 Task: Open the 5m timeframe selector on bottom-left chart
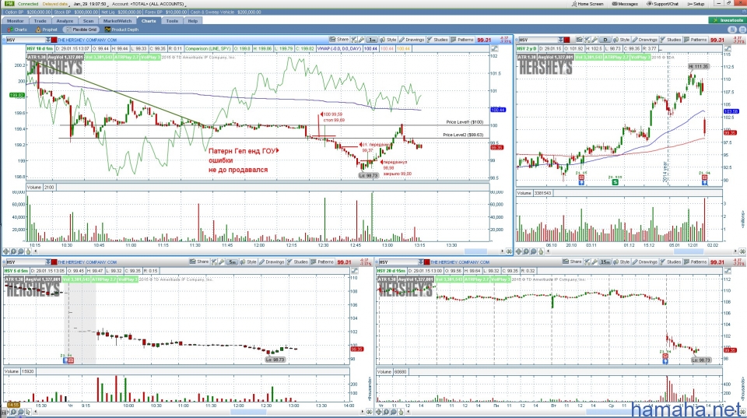tap(232, 262)
